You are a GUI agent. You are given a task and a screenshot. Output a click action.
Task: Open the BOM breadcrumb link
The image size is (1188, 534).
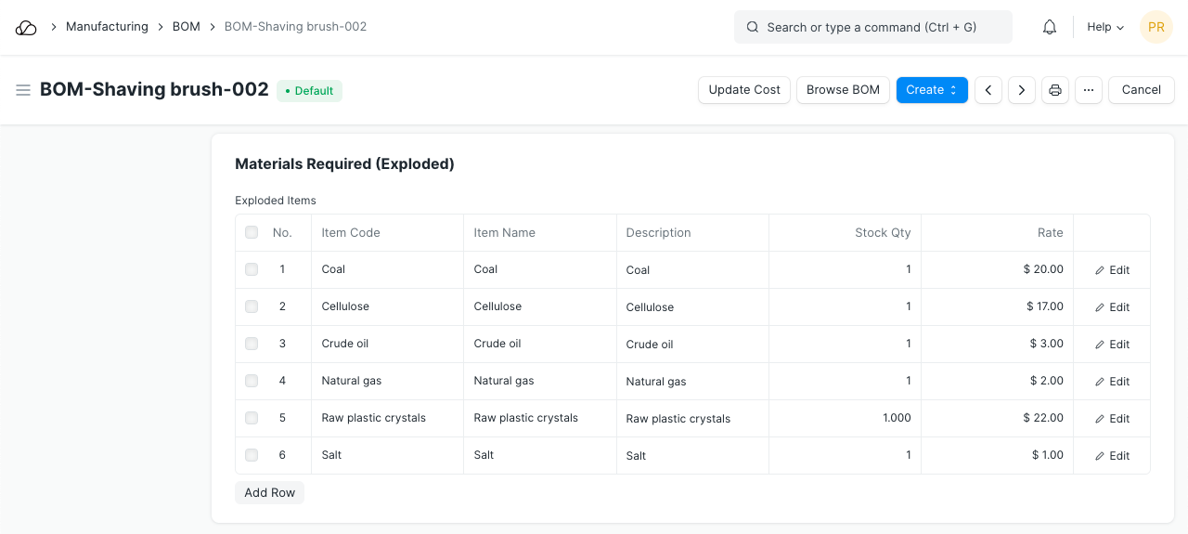(187, 27)
